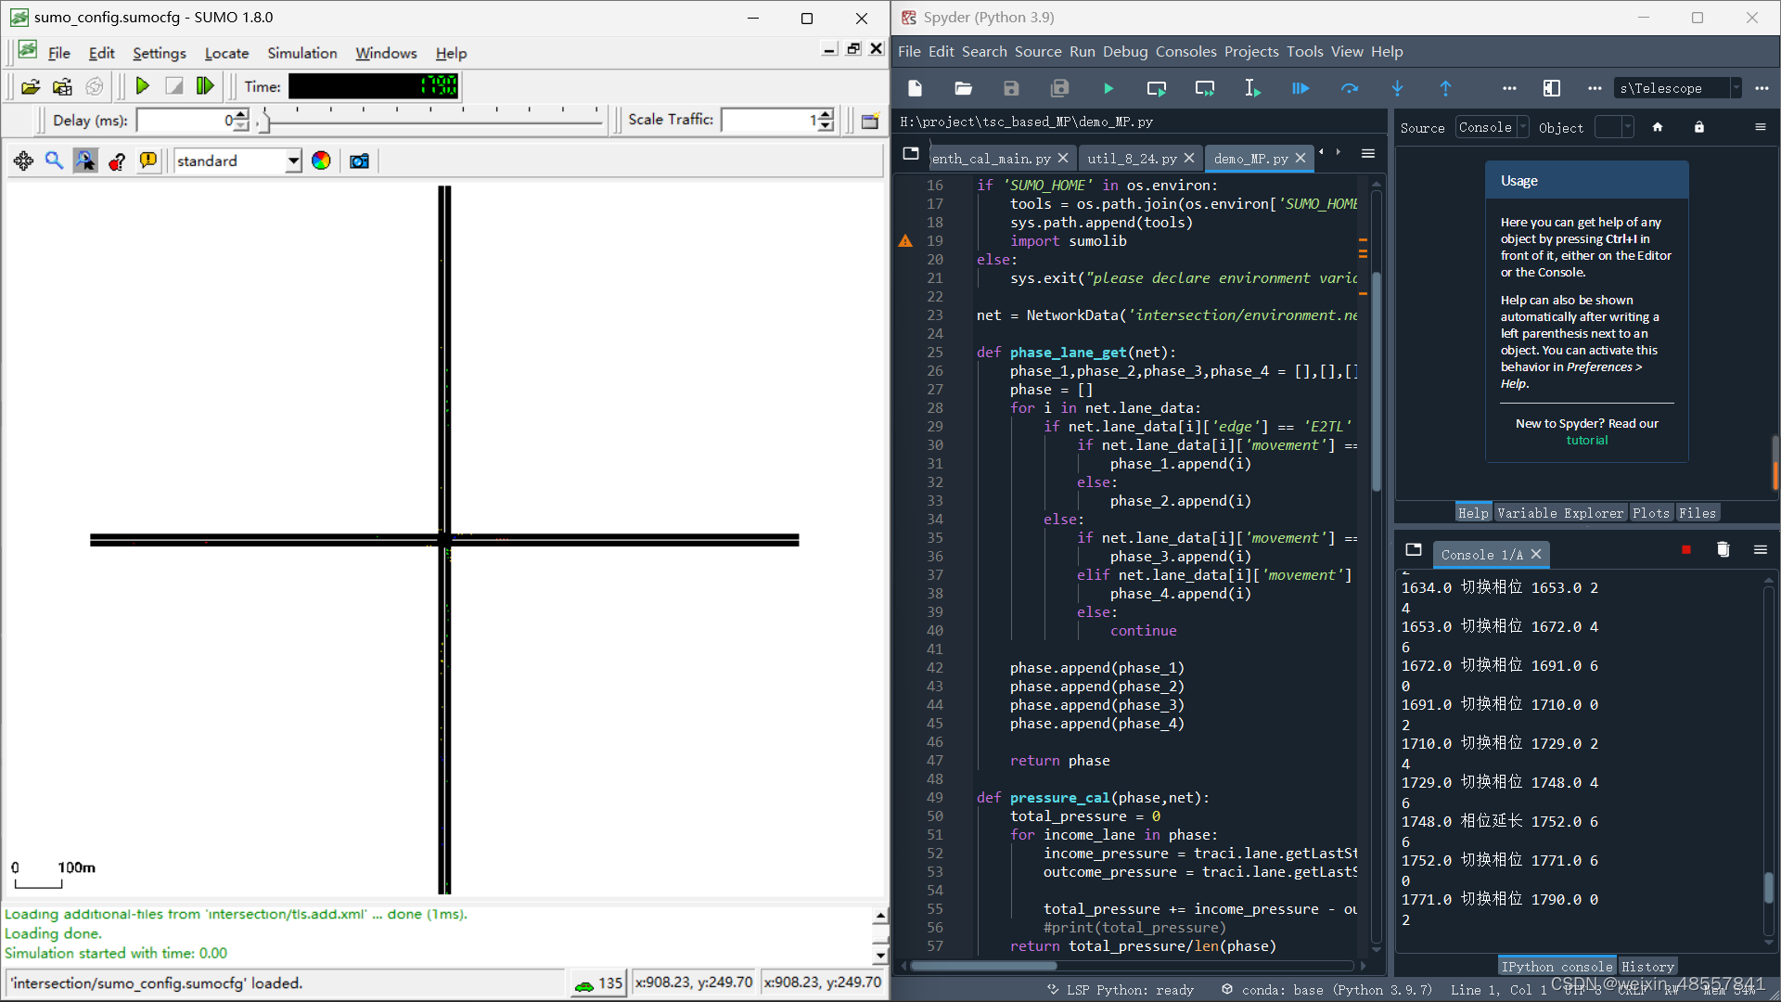The image size is (1781, 1002).
Task: Stop the SUMO simulation
Action: click(173, 86)
